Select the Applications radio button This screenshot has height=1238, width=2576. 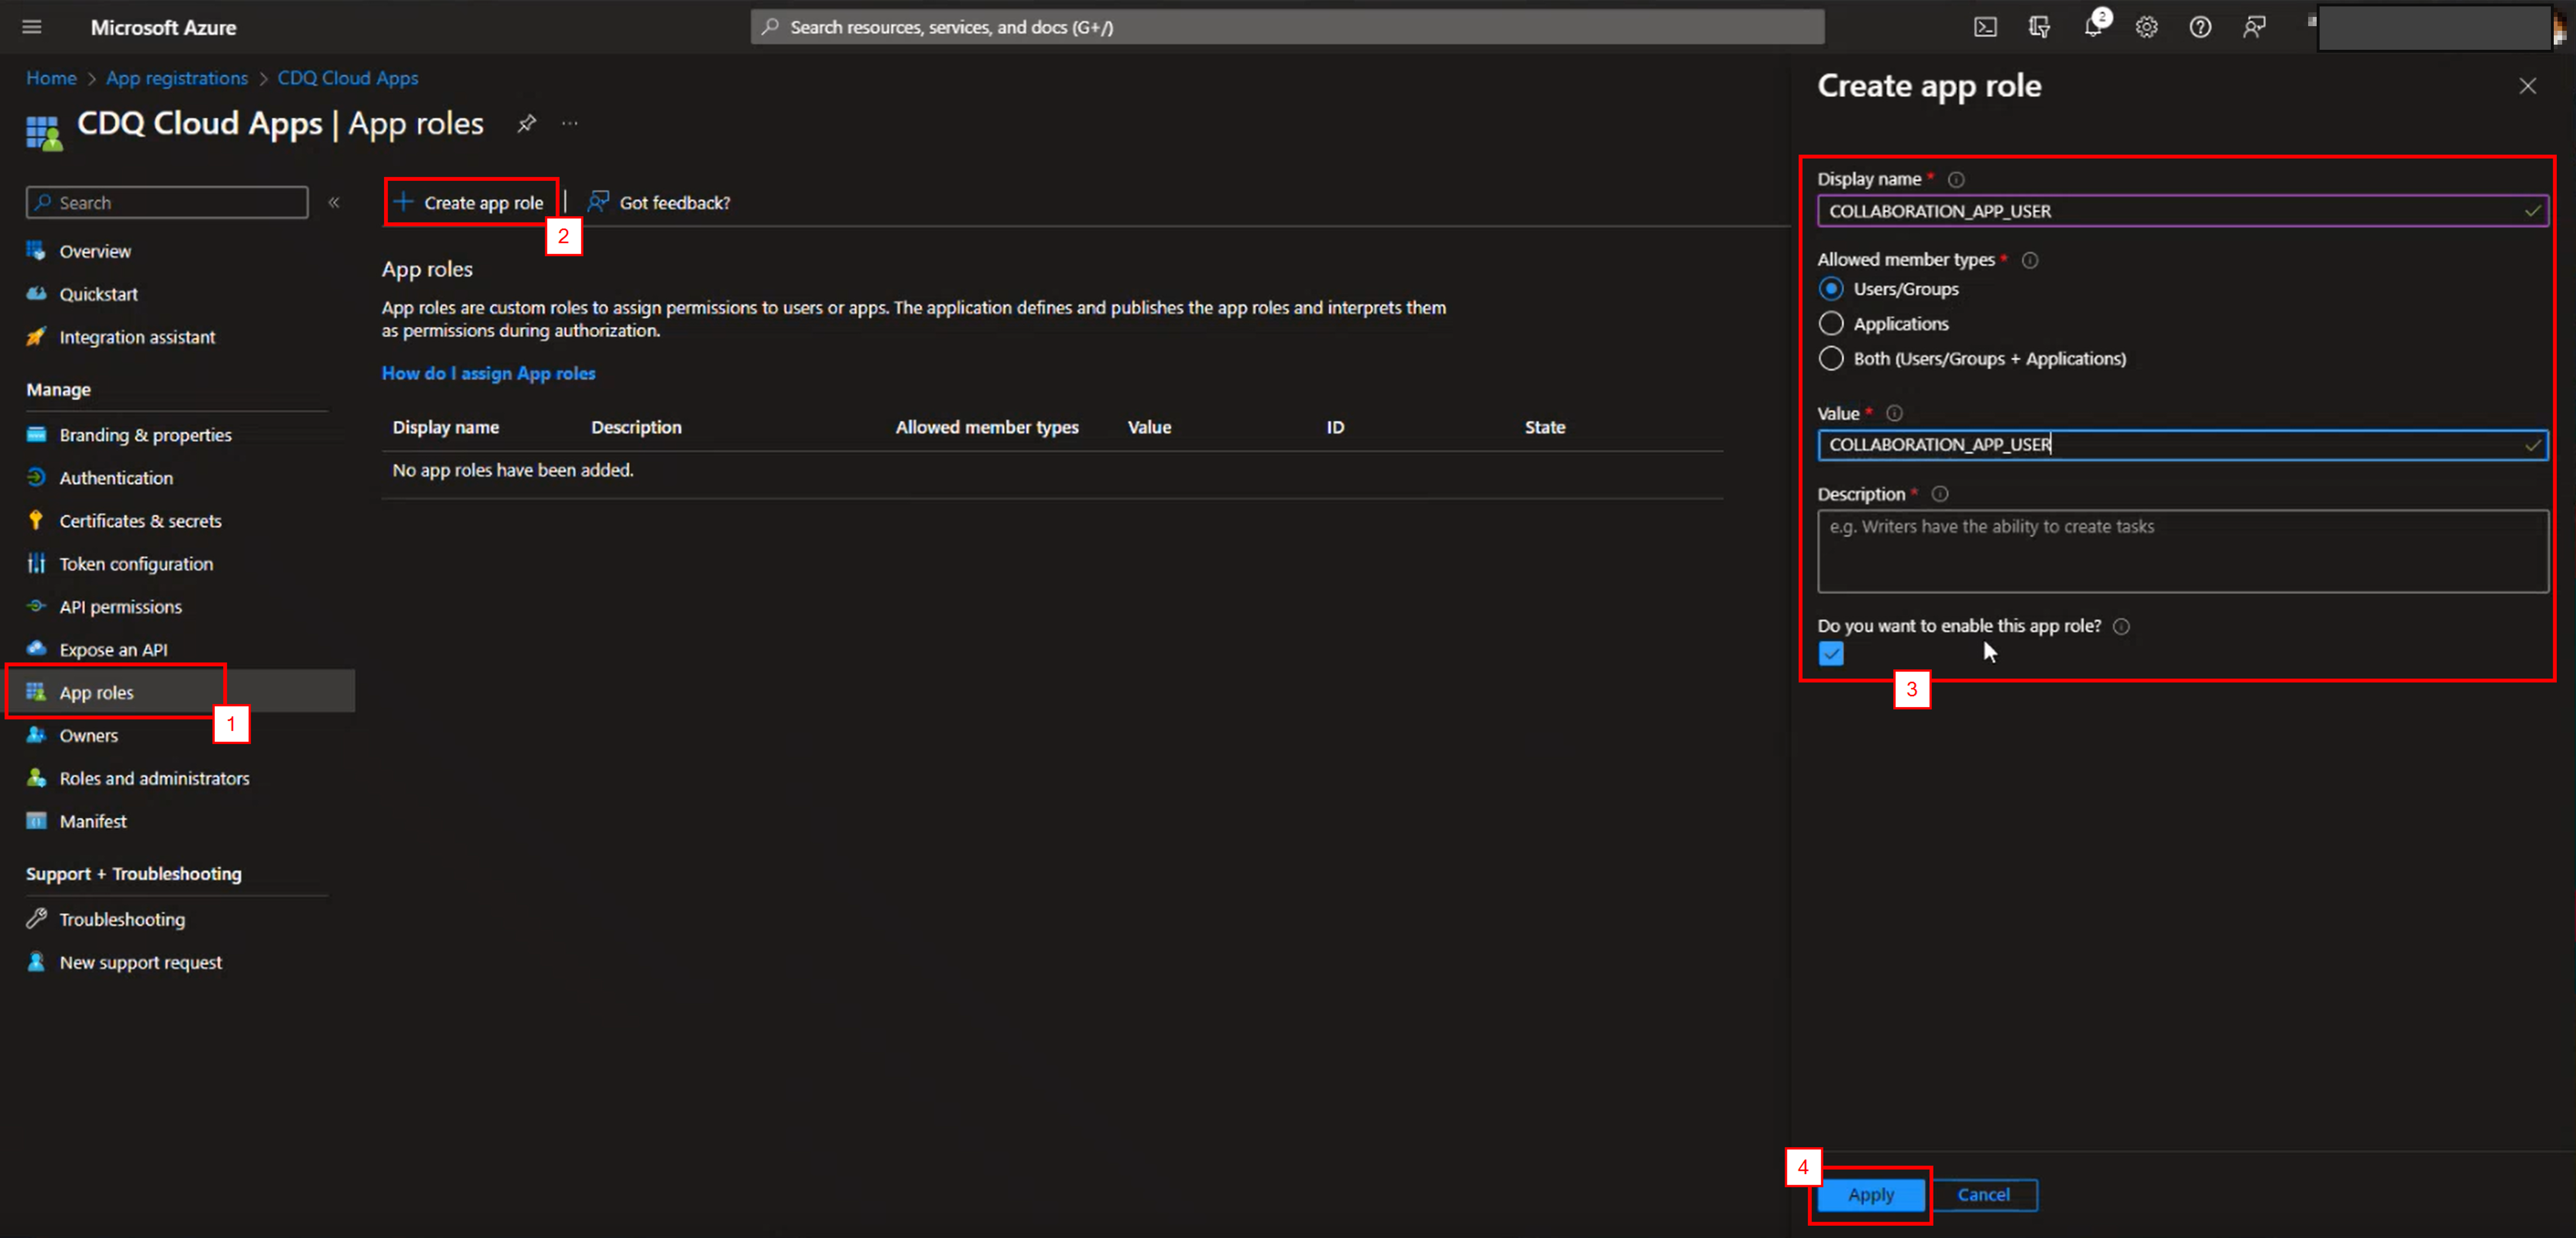click(x=1830, y=323)
